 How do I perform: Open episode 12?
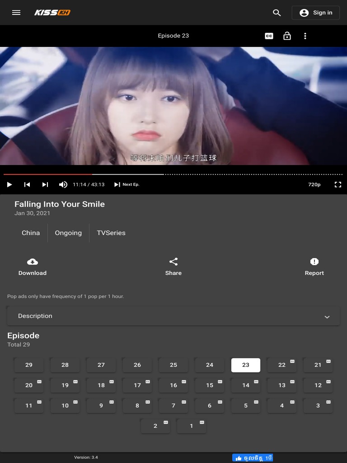tap(318, 385)
